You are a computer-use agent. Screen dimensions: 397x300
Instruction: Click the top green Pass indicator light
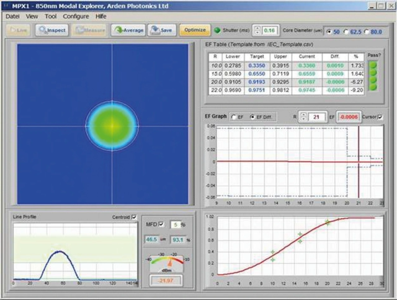[372, 65]
